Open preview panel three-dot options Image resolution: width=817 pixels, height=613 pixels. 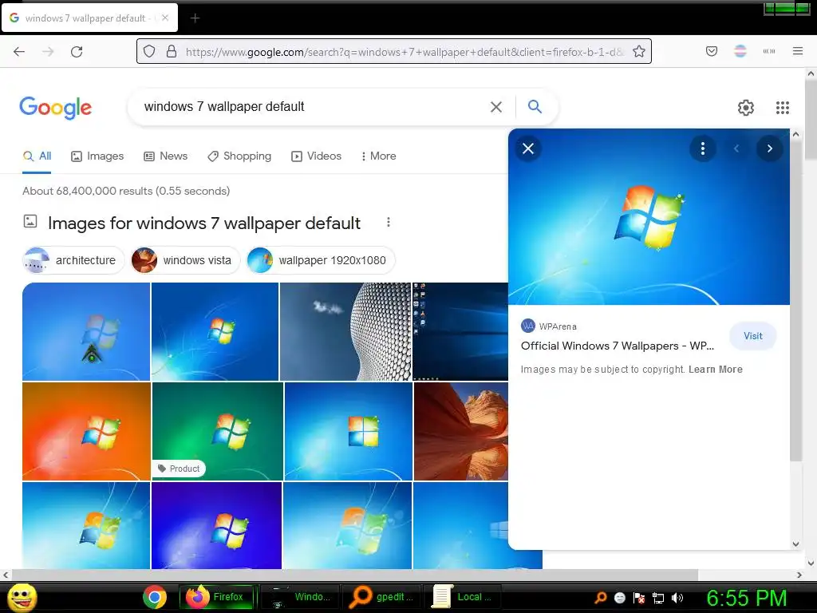702,148
